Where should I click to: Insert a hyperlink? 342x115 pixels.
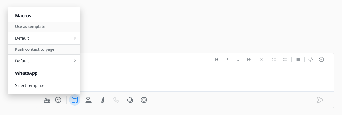pyautogui.click(x=262, y=60)
